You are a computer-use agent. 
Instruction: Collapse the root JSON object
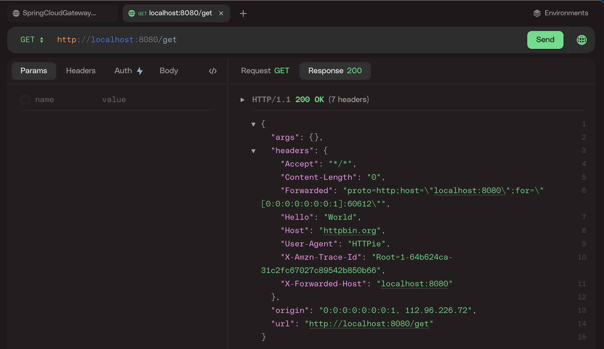click(253, 124)
